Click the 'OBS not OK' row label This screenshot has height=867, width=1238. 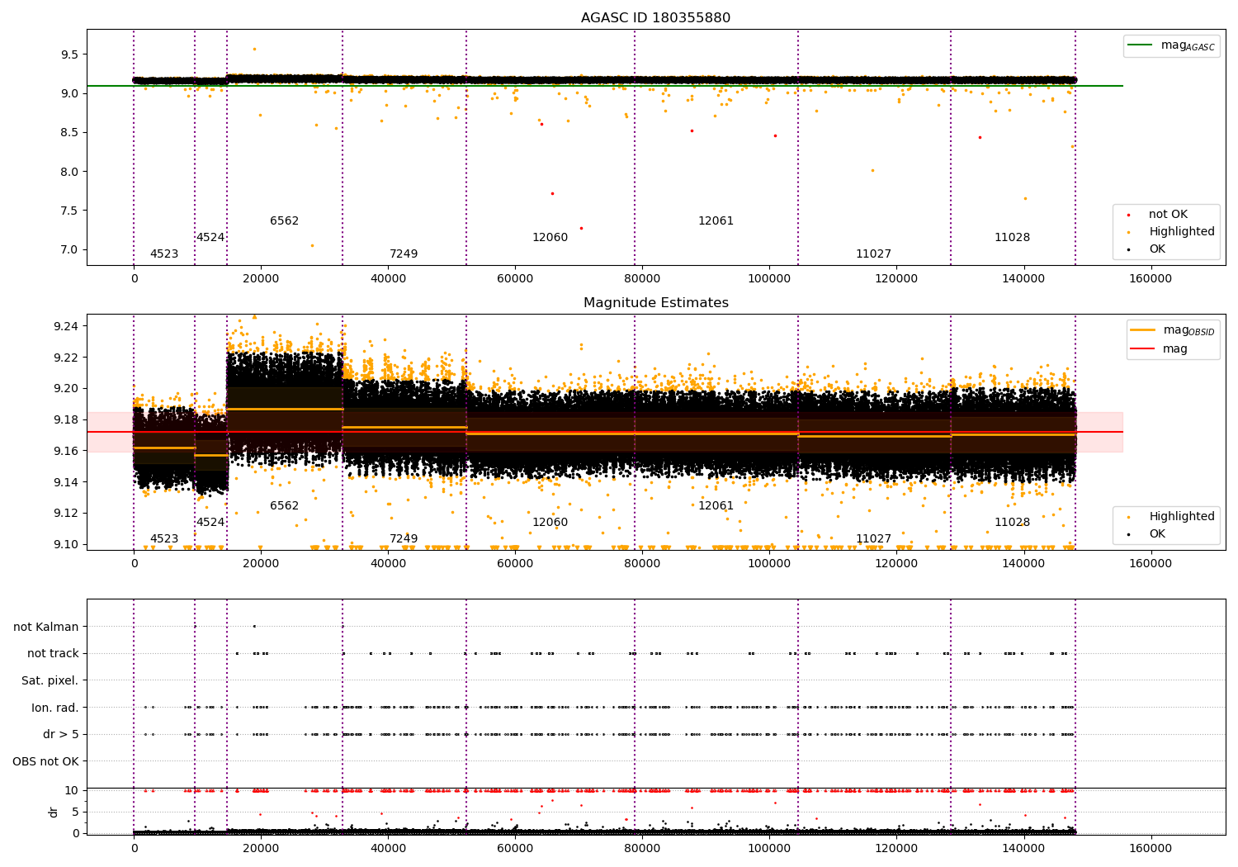(x=45, y=761)
